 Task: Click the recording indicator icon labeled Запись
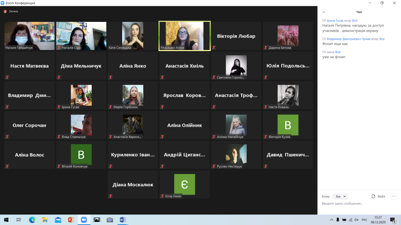tap(5, 11)
